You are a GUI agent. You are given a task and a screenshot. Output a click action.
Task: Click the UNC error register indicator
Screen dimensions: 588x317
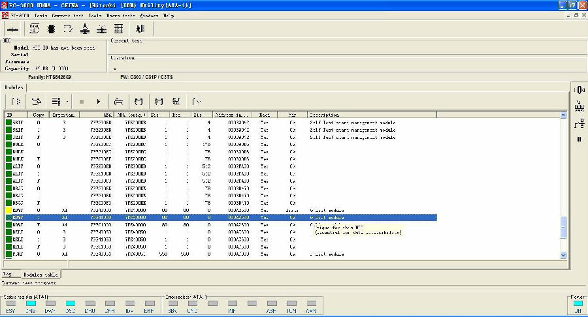coord(193,303)
